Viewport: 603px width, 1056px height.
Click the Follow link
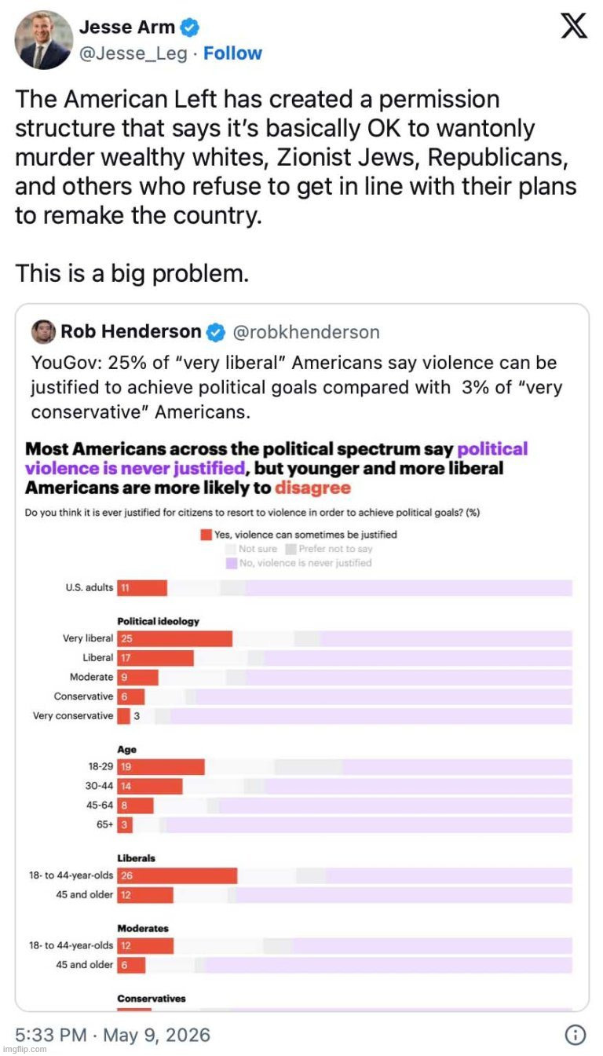tap(232, 53)
